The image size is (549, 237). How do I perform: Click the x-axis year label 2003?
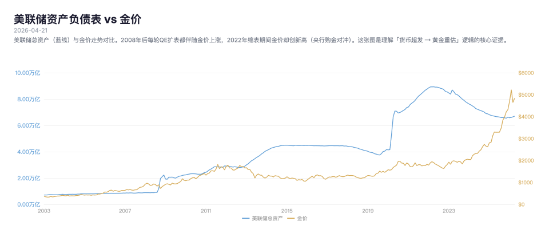(x=44, y=211)
